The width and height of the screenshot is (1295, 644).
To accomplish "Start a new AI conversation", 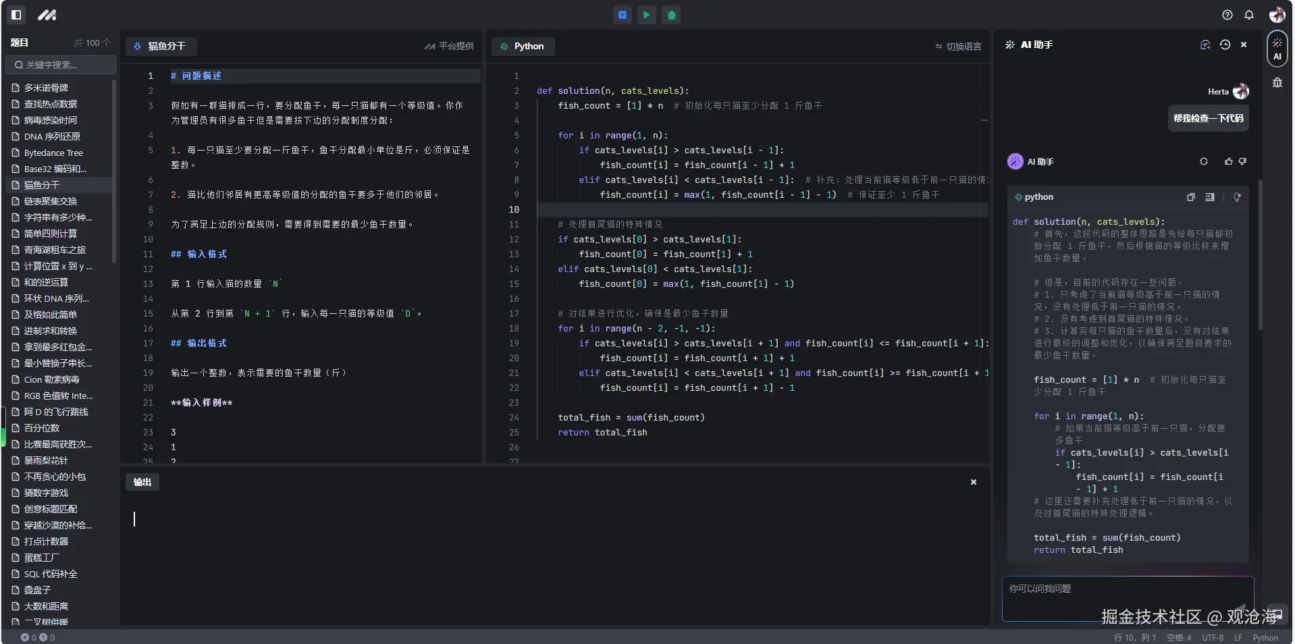I will click(1205, 45).
